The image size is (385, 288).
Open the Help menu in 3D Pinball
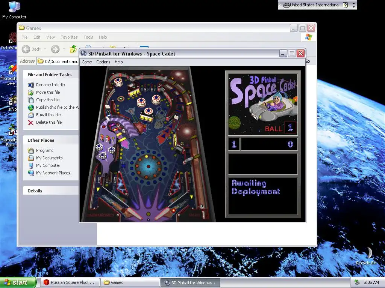(x=118, y=62)
